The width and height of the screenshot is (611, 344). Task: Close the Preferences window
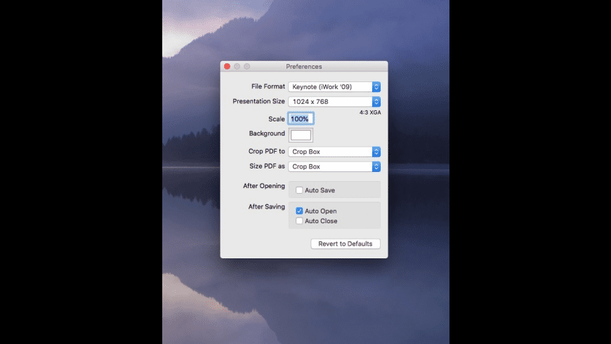(x=227, y=66)
